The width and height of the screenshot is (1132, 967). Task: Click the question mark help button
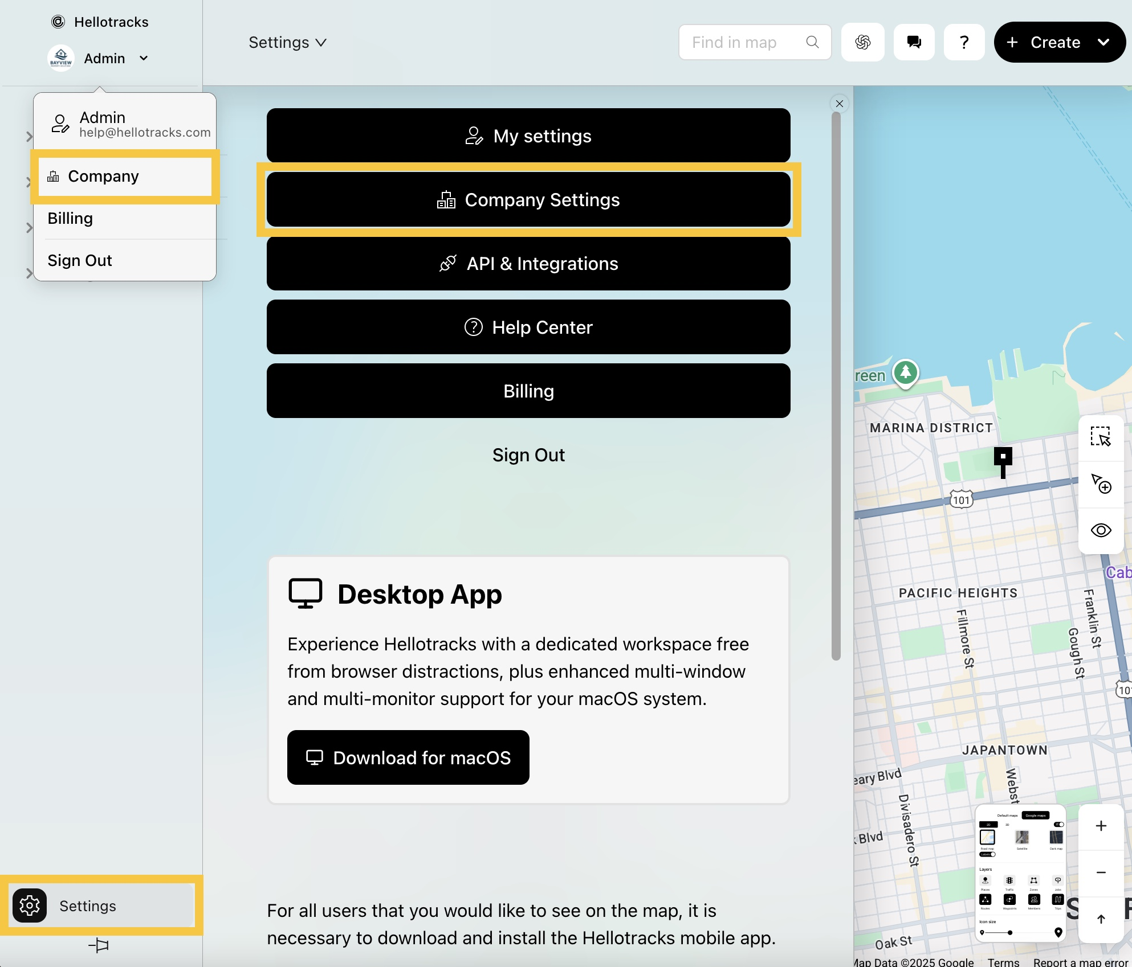coord(964,42)
